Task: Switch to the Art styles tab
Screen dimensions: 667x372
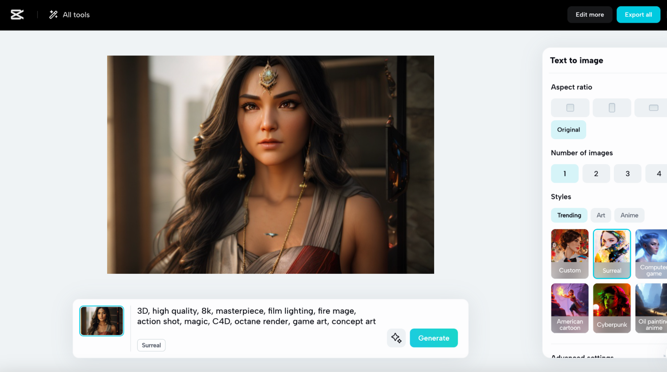Action: [x=601, y=215]
